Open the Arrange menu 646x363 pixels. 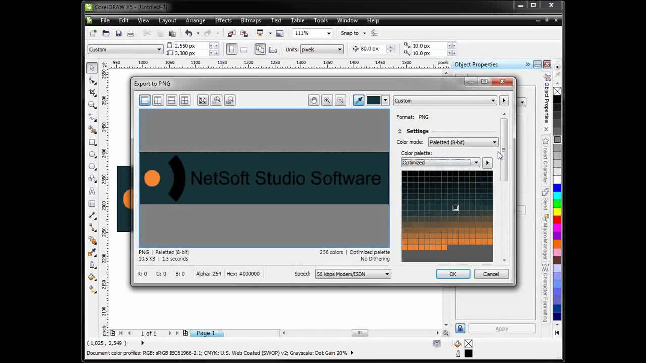[195, 20]
